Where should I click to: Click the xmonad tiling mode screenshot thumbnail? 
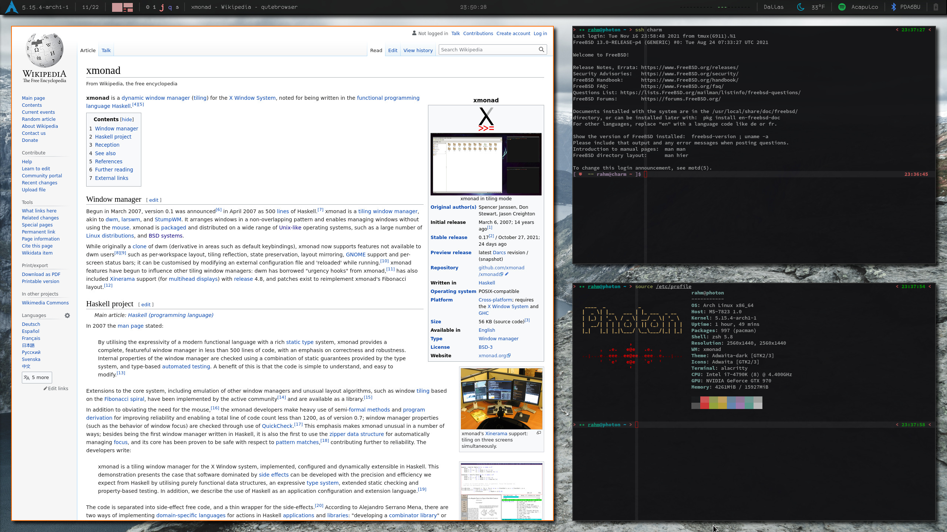(x=486, y=164)
